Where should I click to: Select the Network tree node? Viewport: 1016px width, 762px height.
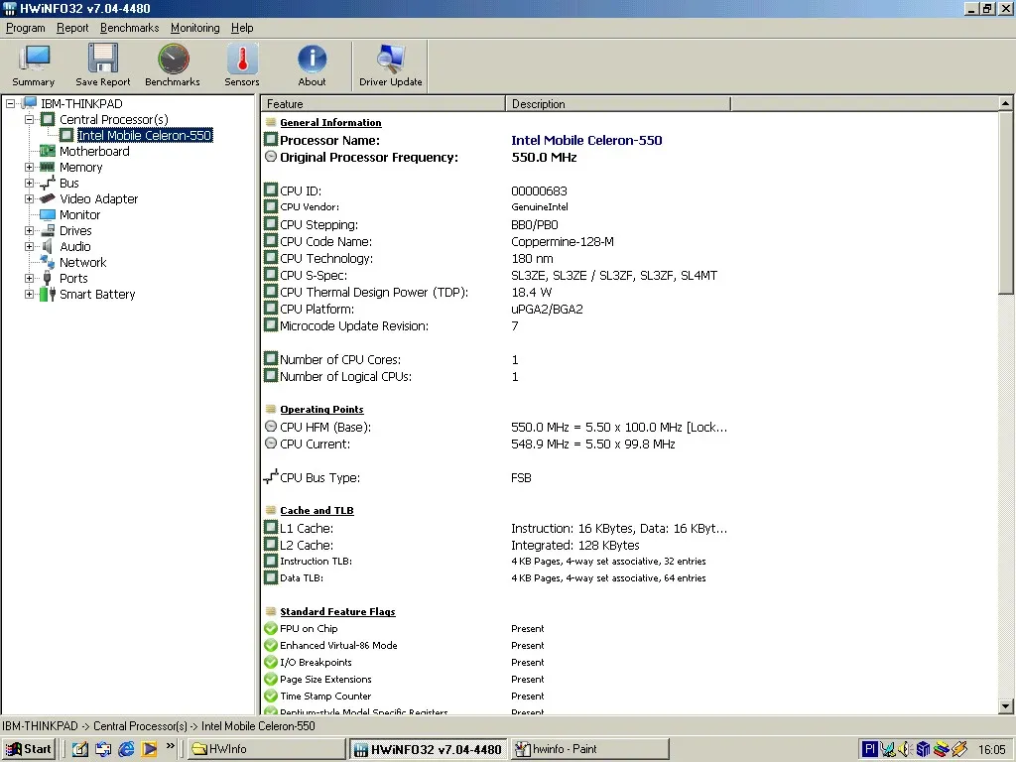(83, 262)
